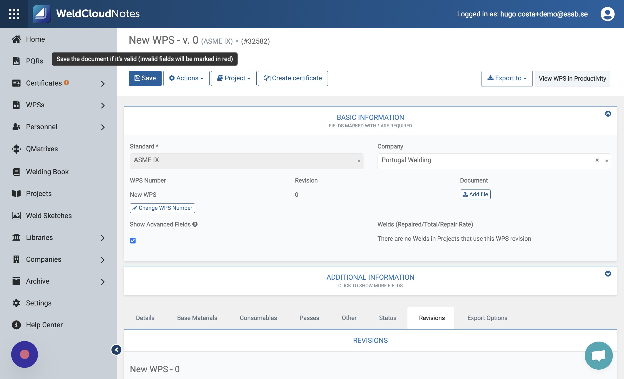624x379 pixels.
Task: Click the PQRs document icon
Action: tap(16, 61)
